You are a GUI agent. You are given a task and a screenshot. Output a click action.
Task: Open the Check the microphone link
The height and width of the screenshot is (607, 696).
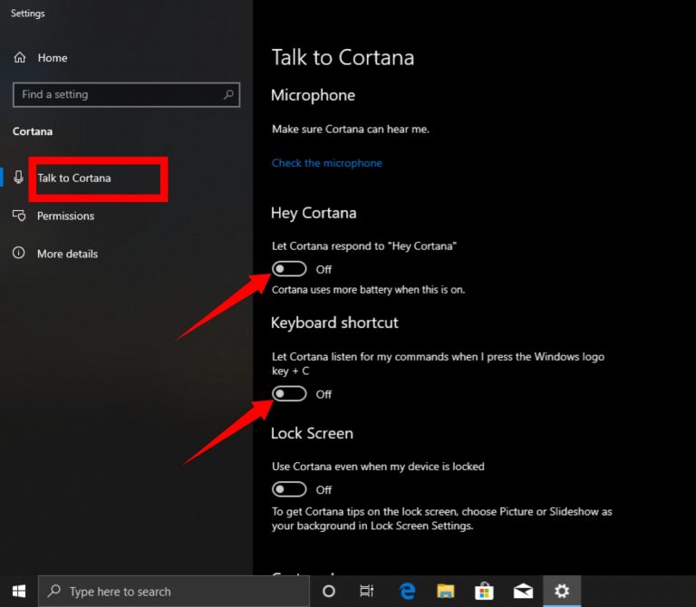(x=326, y=163)
